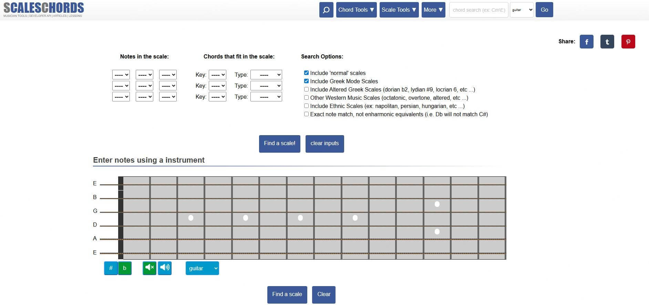The image size is (649, 305).
Task: Enable Include Ethnic Scales checkbox
Action: [x=306, y=106]
